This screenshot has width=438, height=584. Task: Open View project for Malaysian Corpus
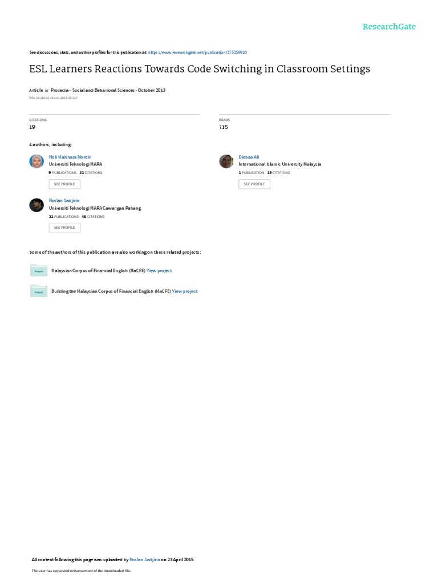[159, 271]
